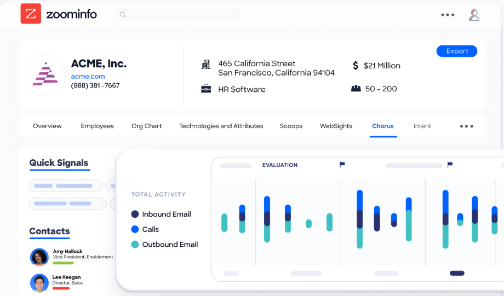
Task: Open the acme.com website link
Action: tap(88, 77)
